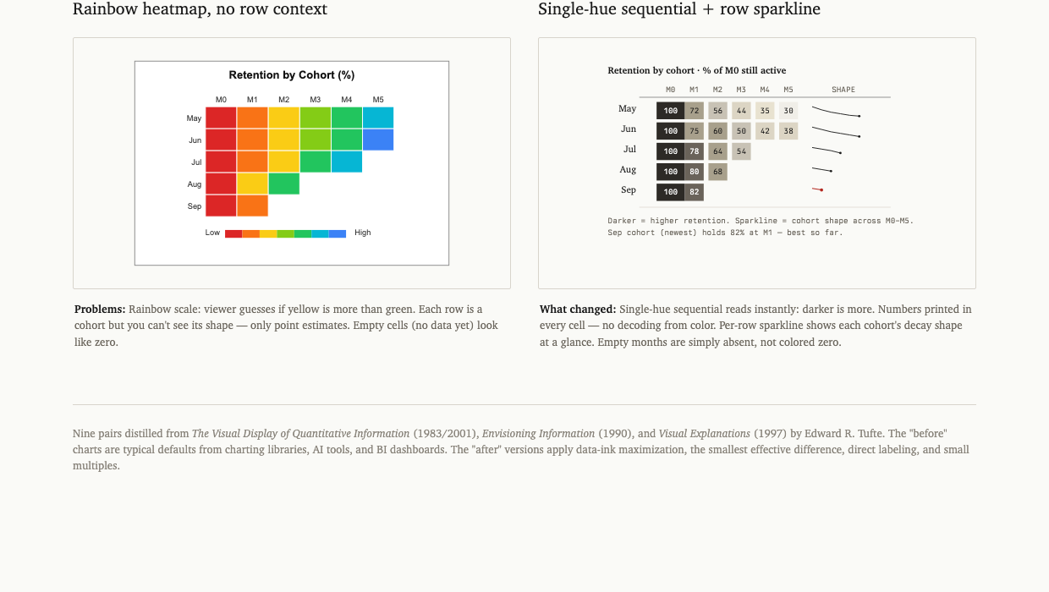Click the May M5 cyan heatmap cell
1049x592 pixels.
pyautogui.click(x=378, y=118)
